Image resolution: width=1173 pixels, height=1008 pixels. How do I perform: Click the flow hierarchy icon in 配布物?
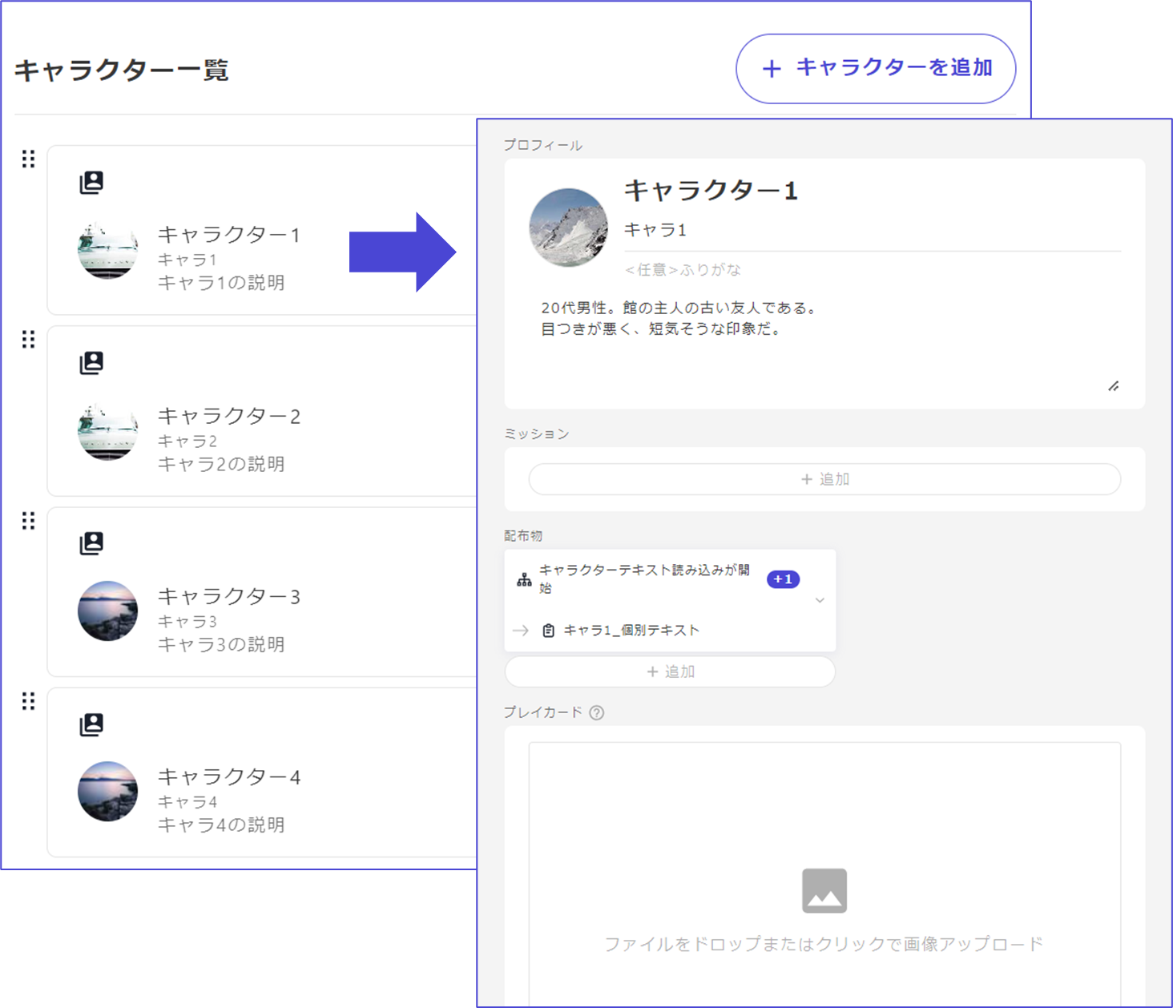tap(524, 579)
